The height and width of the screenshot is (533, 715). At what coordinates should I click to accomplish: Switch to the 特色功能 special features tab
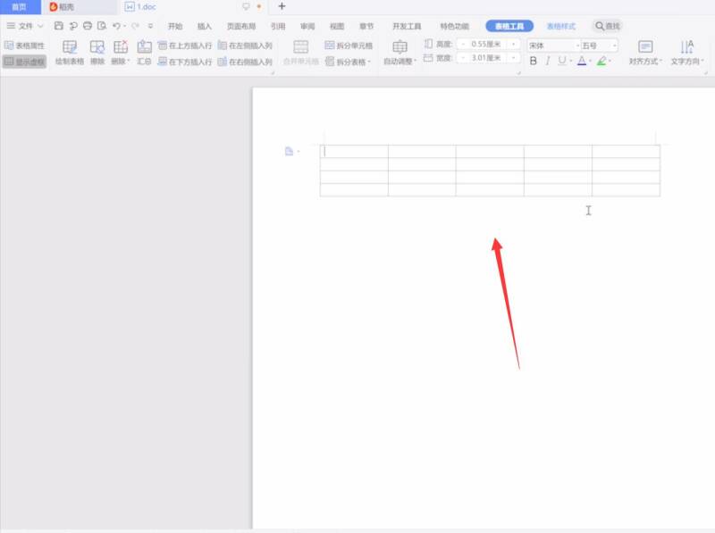455,26
